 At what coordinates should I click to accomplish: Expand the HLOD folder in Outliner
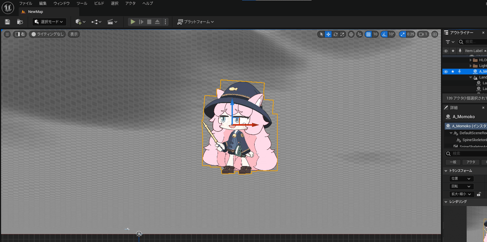pyautogui.click(x=471, y=60)
